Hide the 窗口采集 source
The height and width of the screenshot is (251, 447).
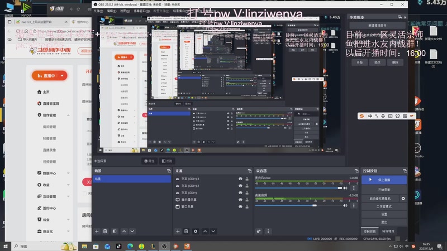(240, 206)
